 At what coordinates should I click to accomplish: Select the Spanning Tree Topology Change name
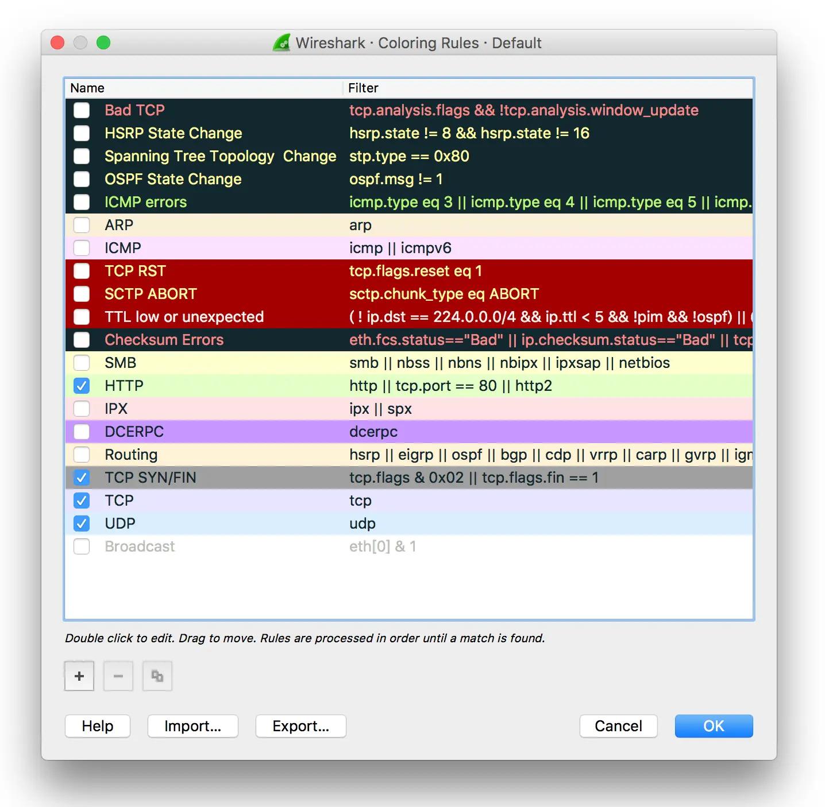pos(221,156)
